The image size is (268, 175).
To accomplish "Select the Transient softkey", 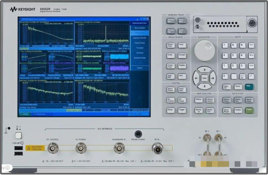I will 140,48.
